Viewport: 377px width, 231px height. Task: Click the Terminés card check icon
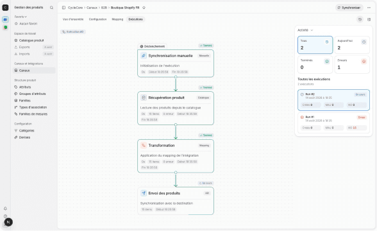pos(327,62)
